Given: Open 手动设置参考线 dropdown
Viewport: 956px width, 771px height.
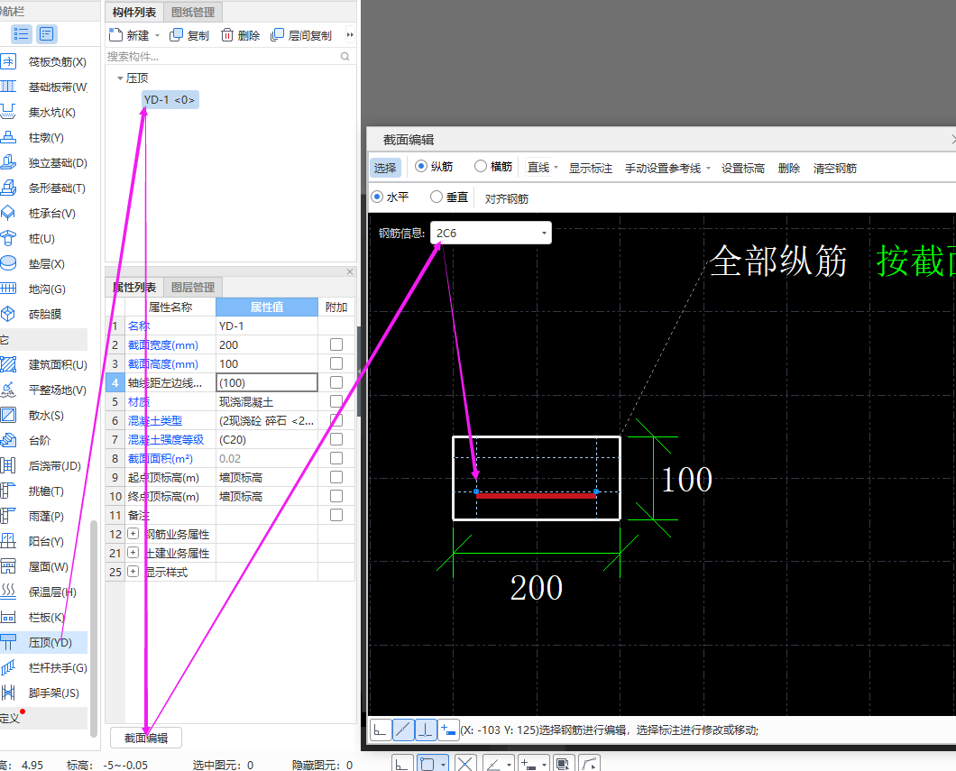Looking at the screenshot, I should 709,169.
